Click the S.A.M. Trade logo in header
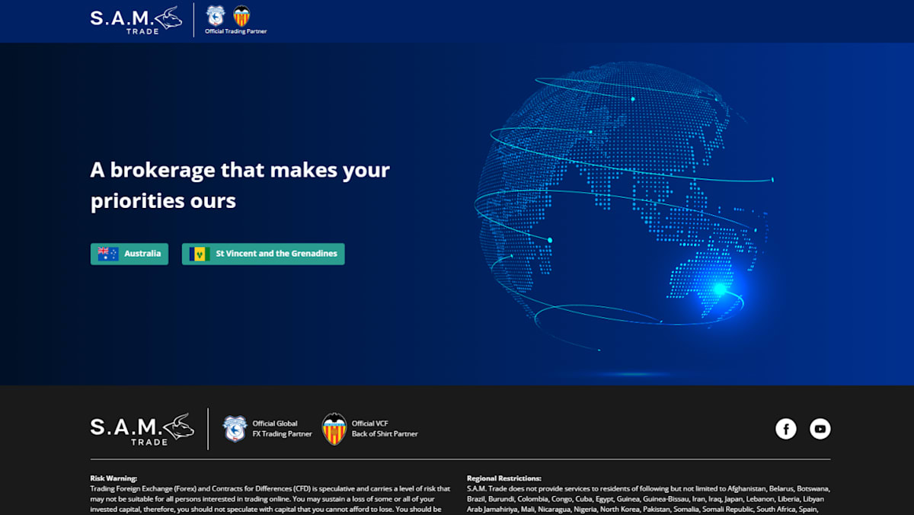 pyautogui.click(x=136, y=20)
